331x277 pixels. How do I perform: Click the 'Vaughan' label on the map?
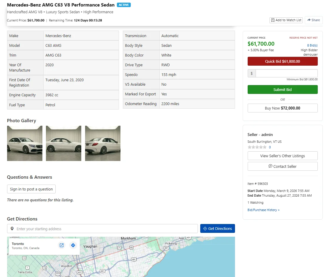tap(90, 246)
